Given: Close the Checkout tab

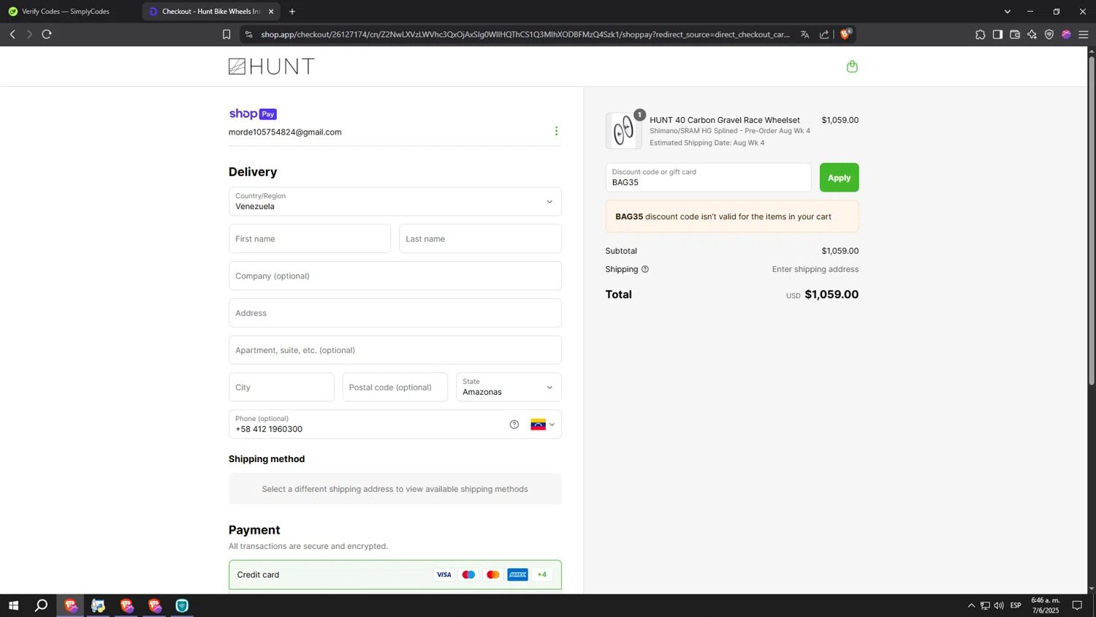Looking at the screenshot, I should (271, 12).
